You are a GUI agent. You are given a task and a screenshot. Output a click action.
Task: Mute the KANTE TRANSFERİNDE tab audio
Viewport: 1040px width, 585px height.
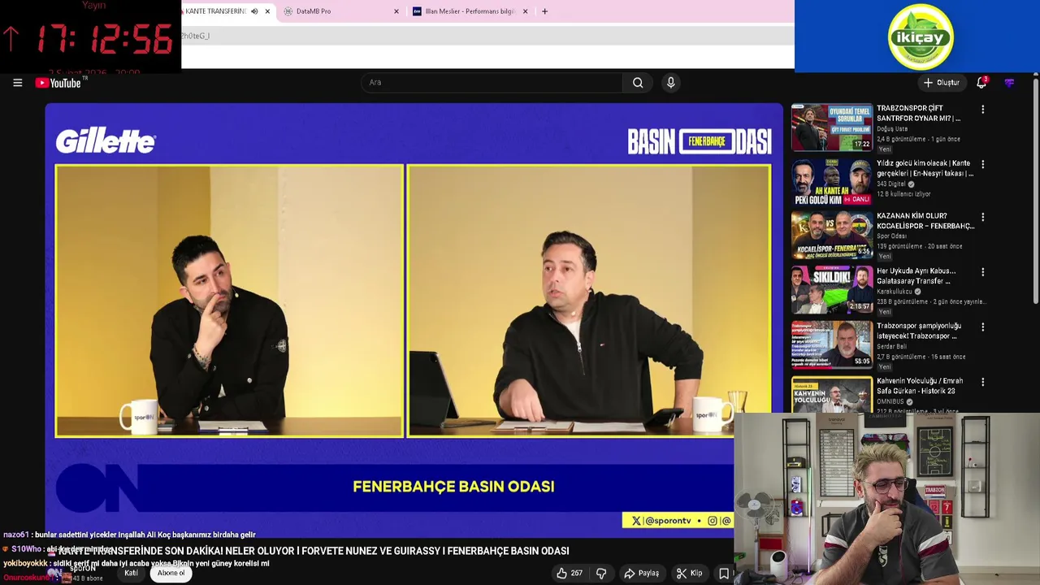254,11
